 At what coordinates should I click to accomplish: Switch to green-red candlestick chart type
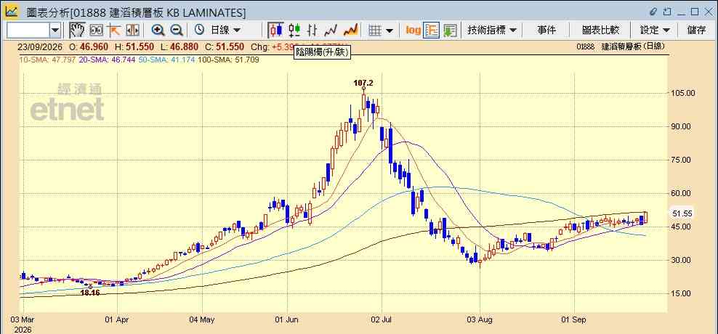click(x=294, y=30)
